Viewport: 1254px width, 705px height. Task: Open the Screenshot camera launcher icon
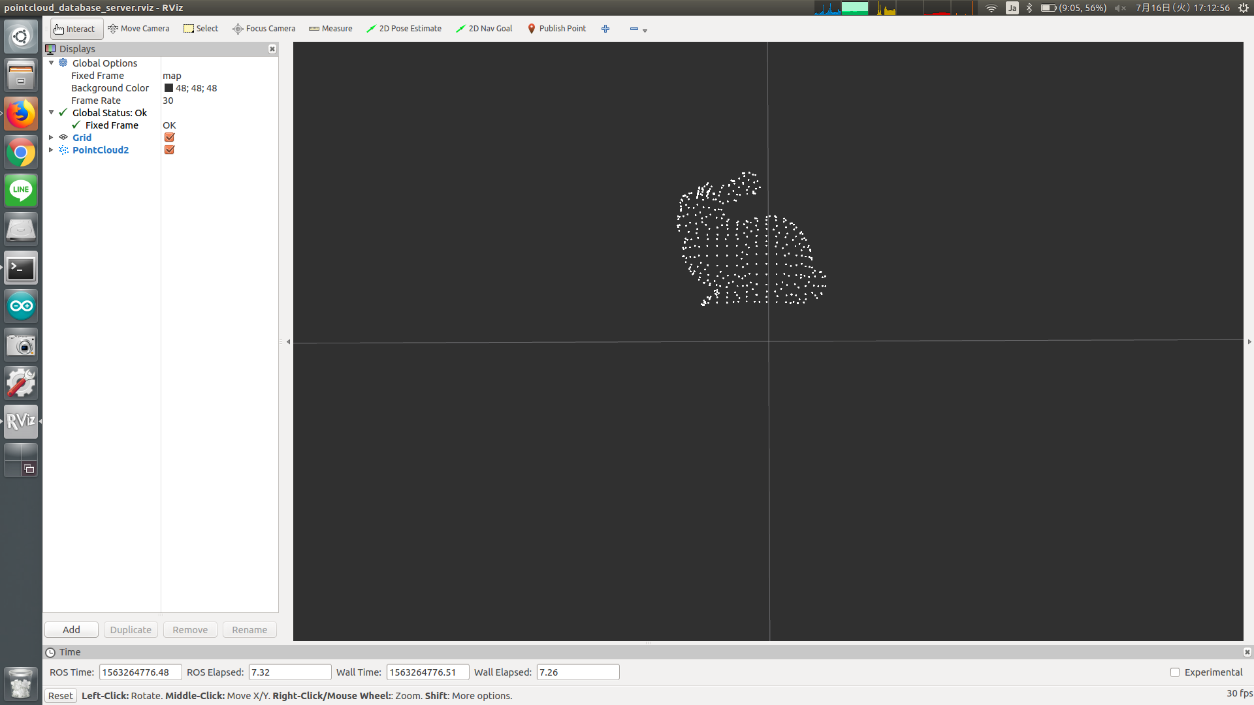(21, 345)
